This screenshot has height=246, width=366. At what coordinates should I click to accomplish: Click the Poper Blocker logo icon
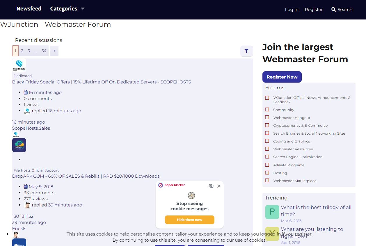tap(161, 185)
